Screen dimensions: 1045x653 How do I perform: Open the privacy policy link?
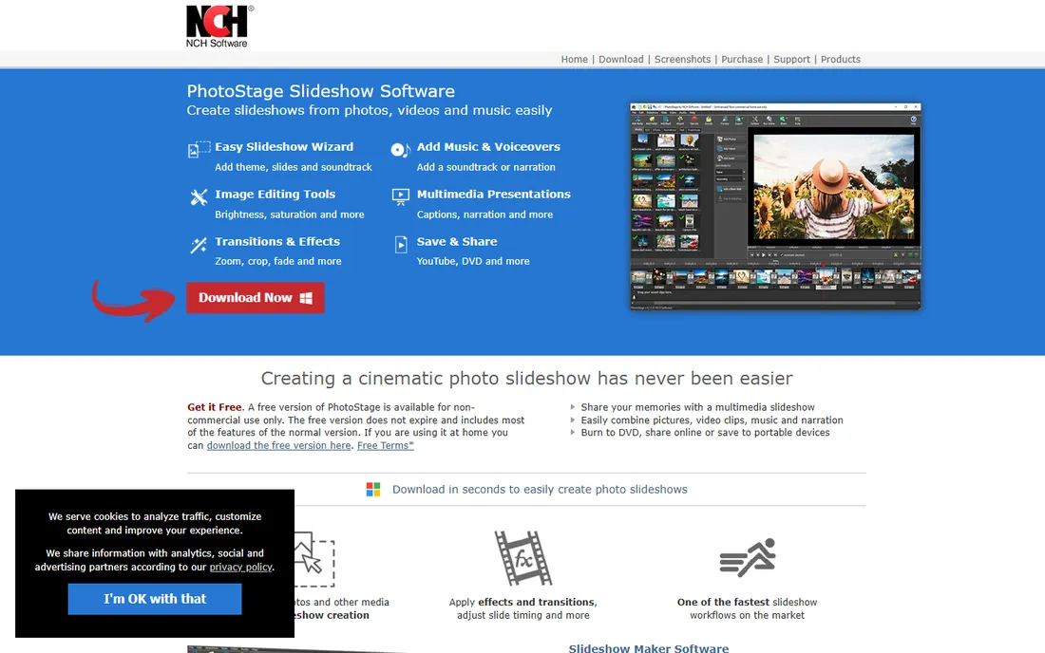[240, 568]
